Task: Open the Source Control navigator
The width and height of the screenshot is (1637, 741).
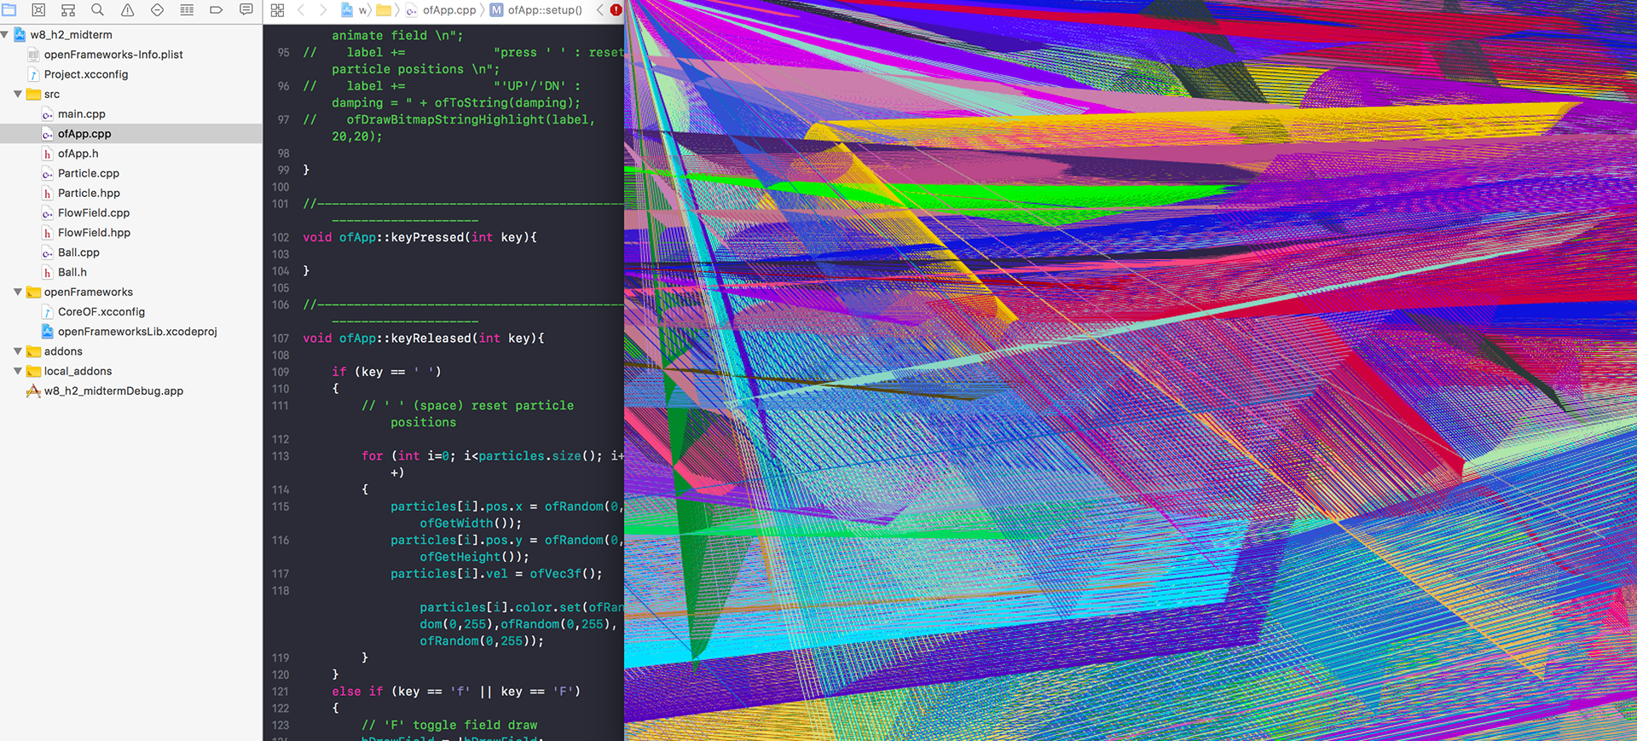Action: click(38, 10)
